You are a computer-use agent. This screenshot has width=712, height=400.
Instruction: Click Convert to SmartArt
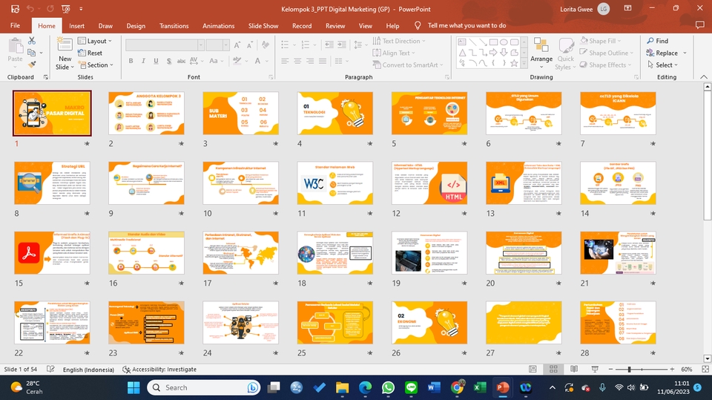[x=407, y=65]
